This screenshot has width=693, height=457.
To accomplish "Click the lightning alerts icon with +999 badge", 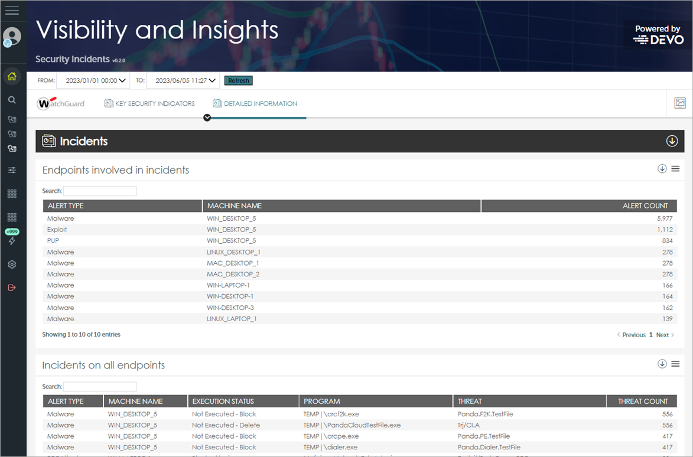I will click(x=12, y=239).
